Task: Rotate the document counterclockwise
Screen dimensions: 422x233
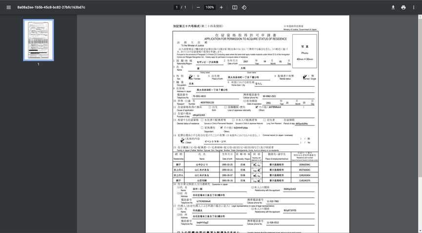Action: point(244,7)
